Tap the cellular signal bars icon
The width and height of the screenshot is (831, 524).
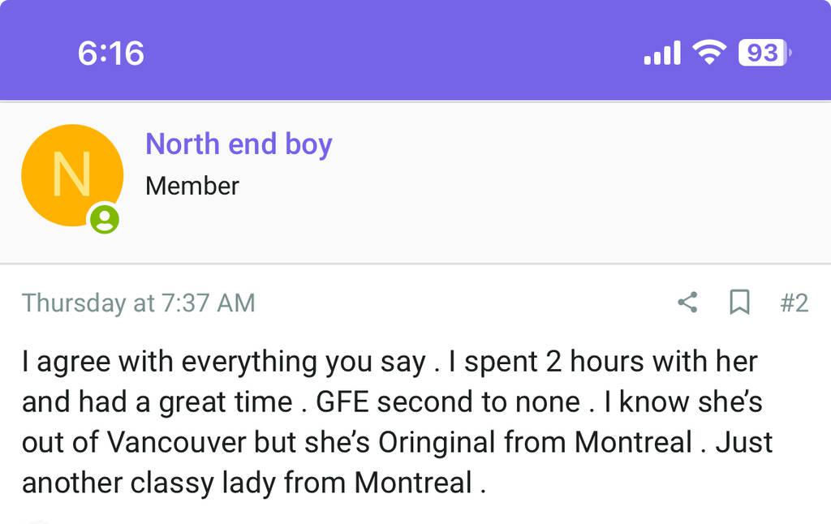click(x=661, y=54)
